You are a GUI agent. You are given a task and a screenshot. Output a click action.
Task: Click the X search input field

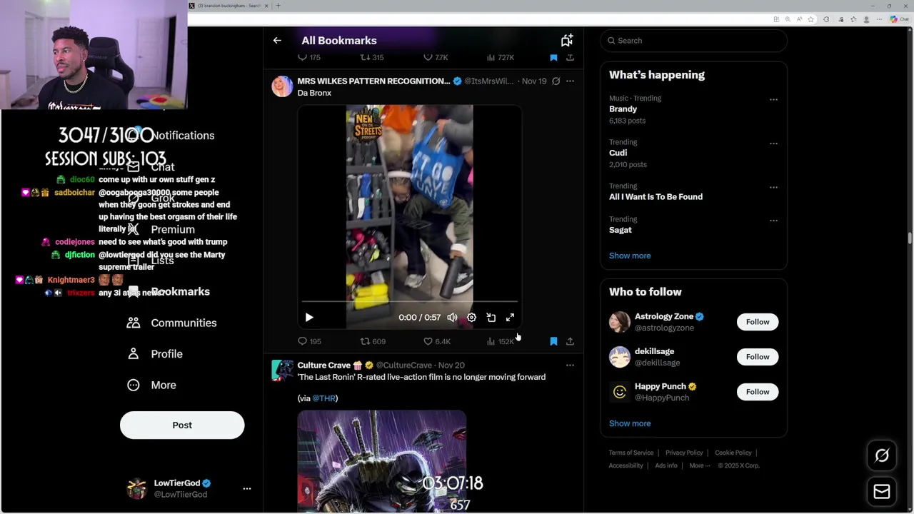693,41
